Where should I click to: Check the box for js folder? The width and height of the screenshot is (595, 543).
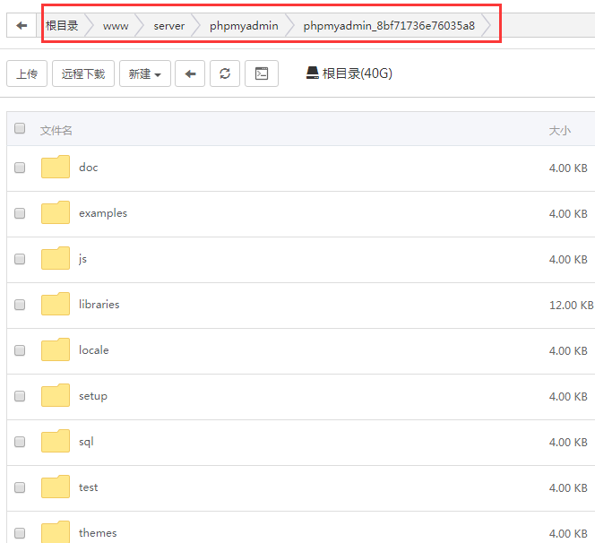tap(20, 259)
